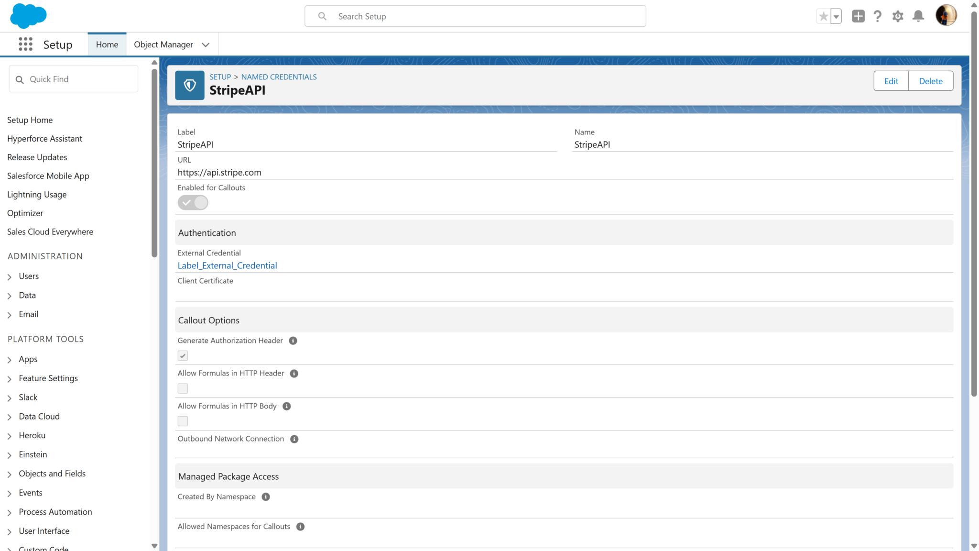Open the Label_External_Credential link
Image resolution: width=979 pixels, height=551 pixels.
(x=227, y=265)
